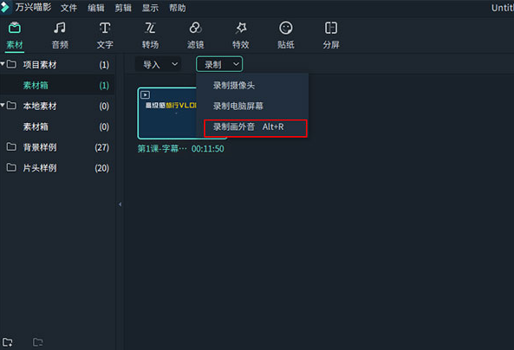Open the 贴纸 stickers panel
Image resolution: width=514 pixels, height=350 pixels.
[286, 36]
